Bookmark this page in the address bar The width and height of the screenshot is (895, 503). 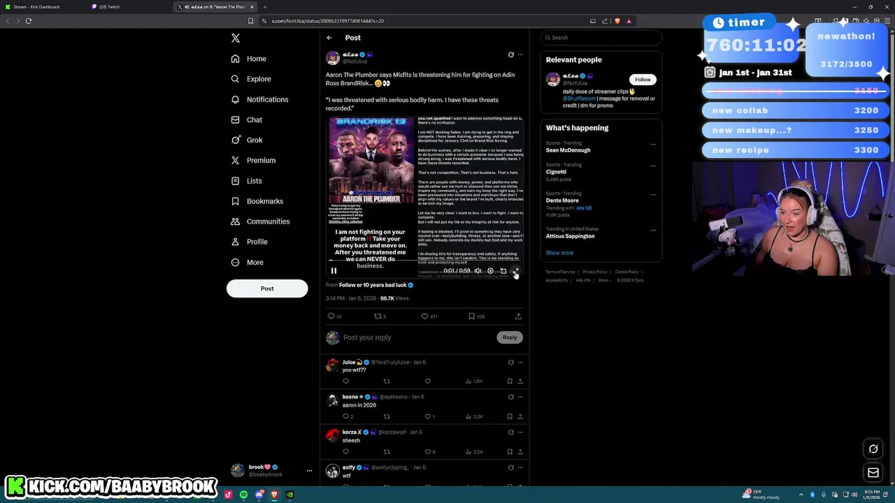pyautogui.click(x=250, y=21)
